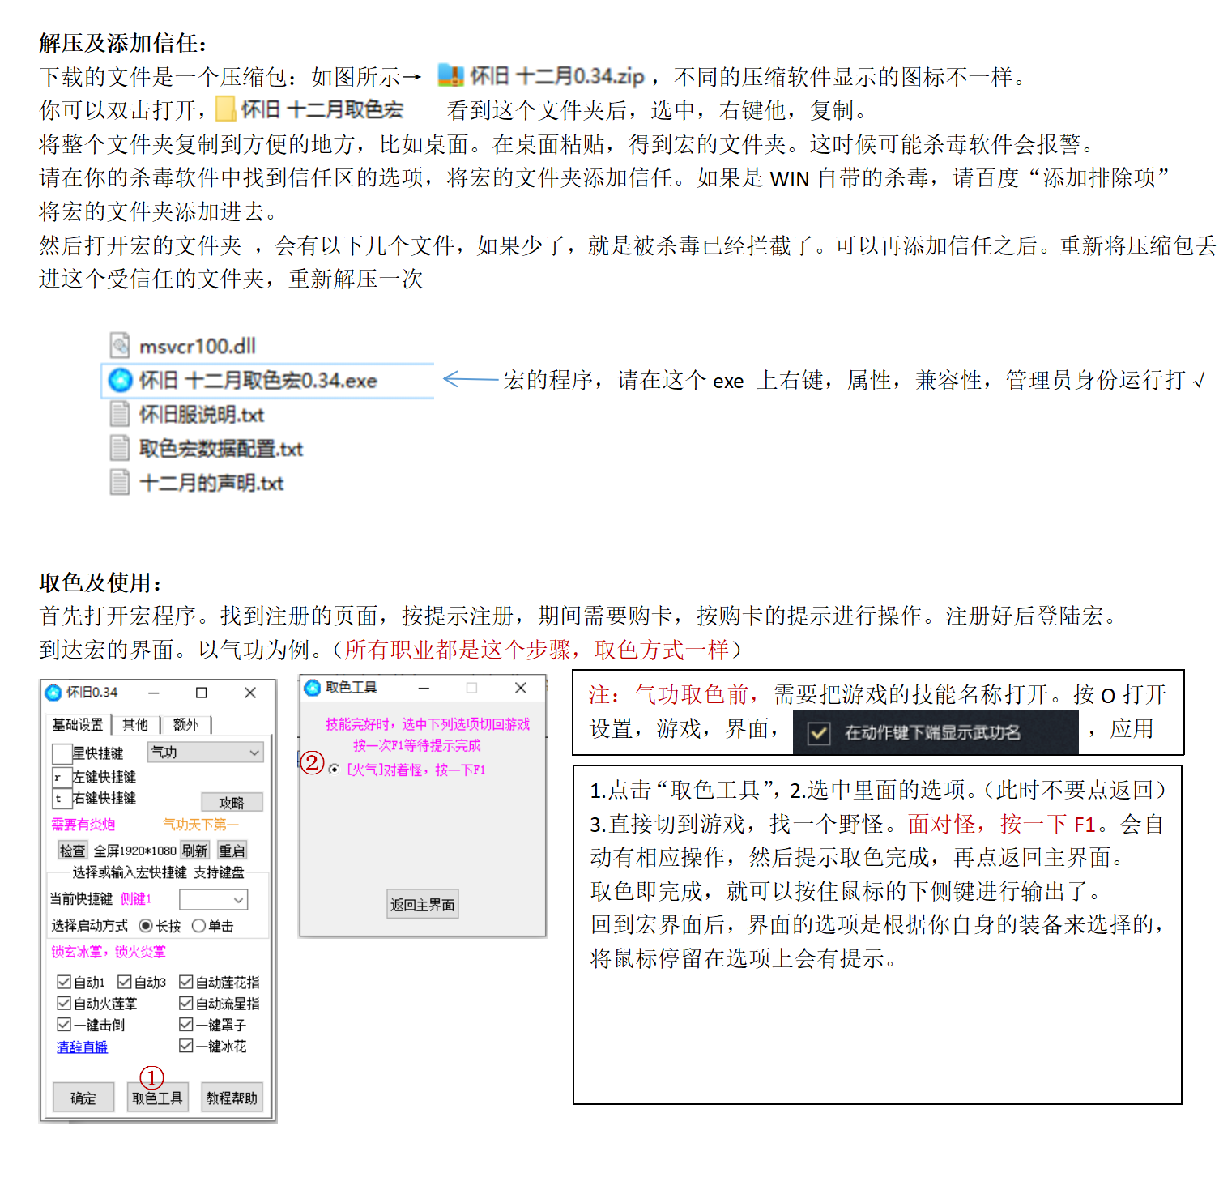Click the 重启 button
The width and height of the screenshot is (1219, 1177).
coord(232,851)
